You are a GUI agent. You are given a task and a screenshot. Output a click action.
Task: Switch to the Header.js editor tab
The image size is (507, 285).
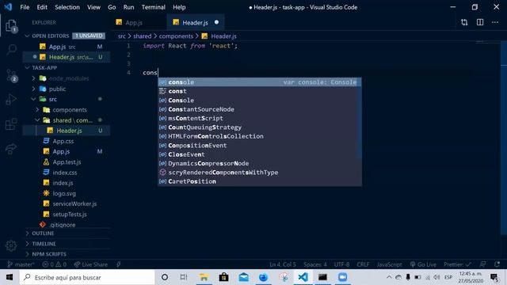(196, 22)
